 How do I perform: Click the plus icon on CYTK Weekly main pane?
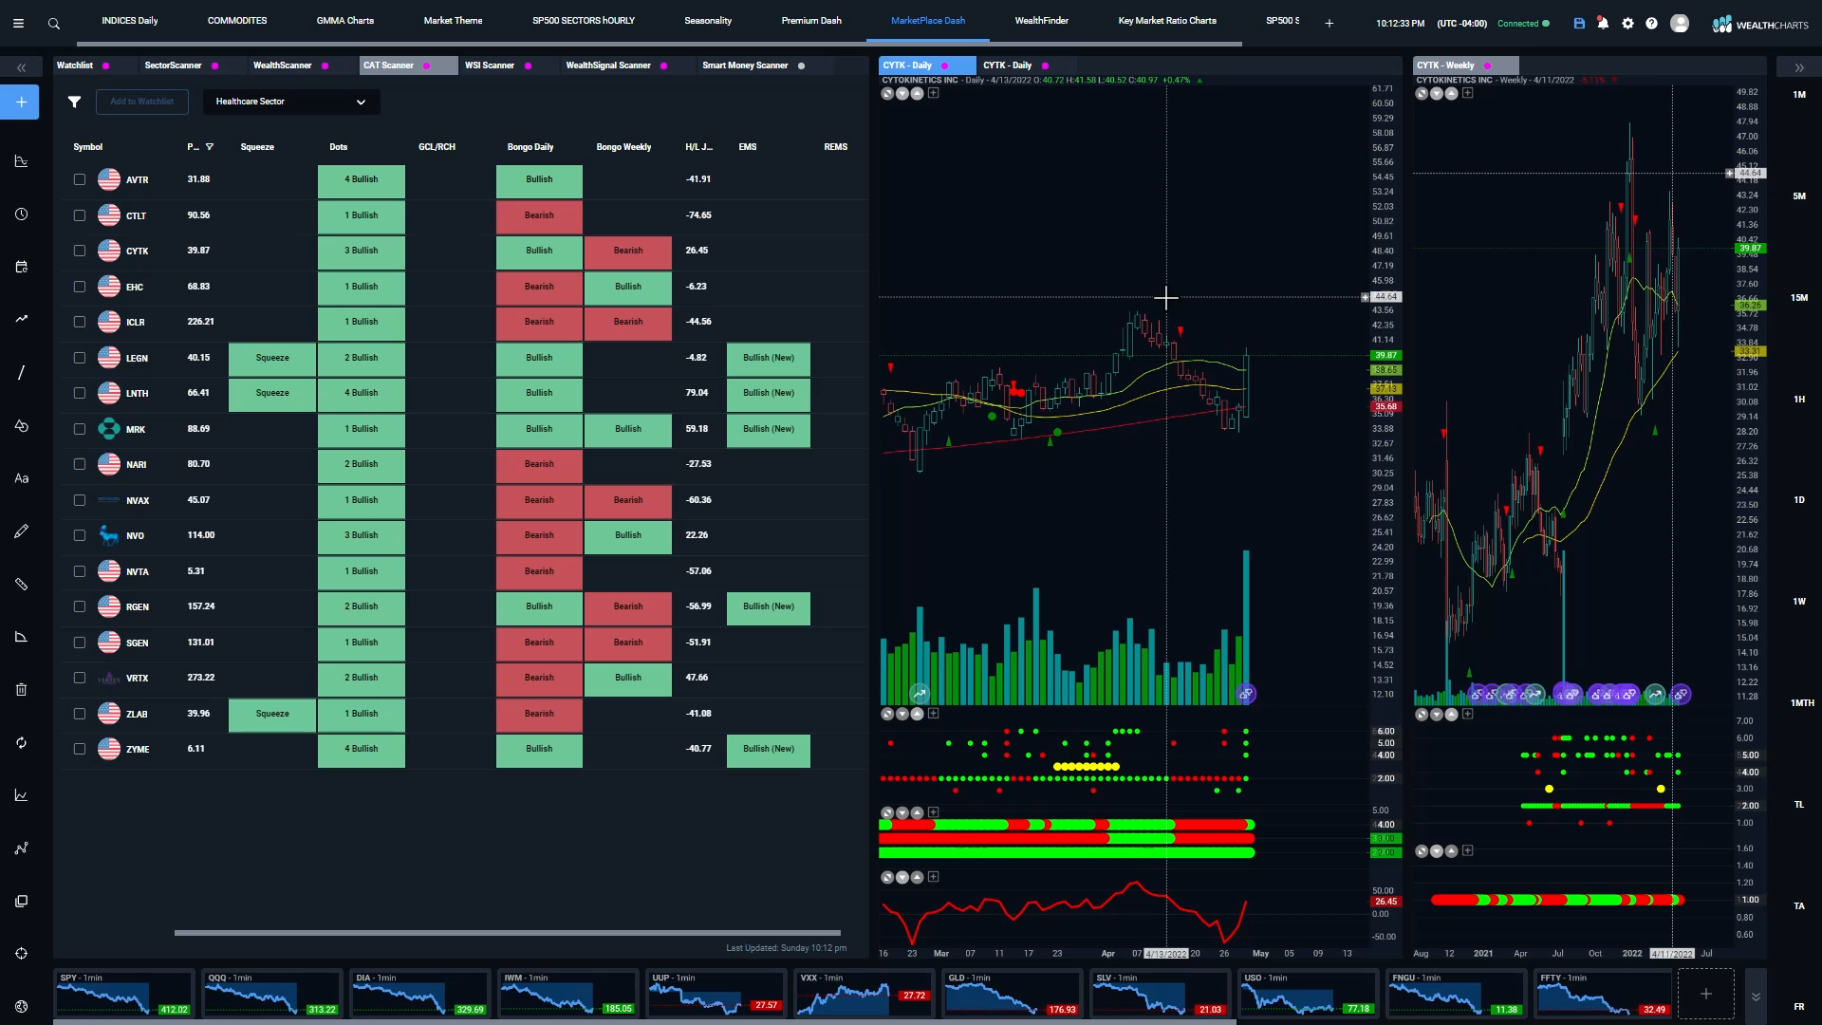pos(1467,93)
